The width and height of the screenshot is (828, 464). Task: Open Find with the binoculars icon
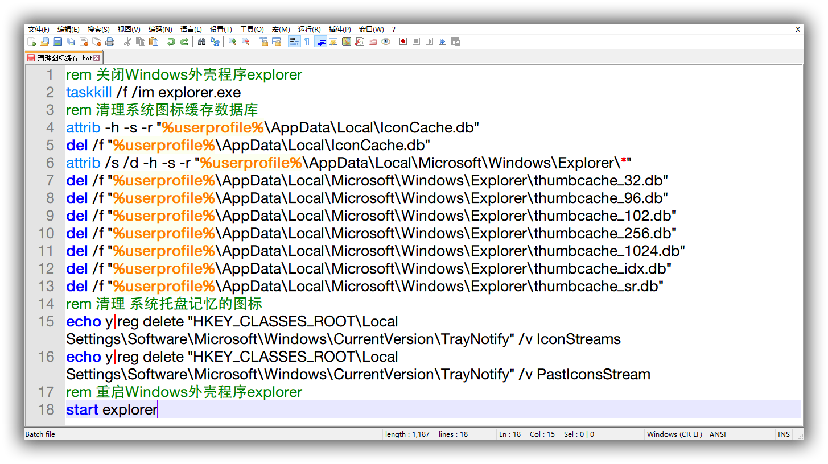[x=201, y=42]
